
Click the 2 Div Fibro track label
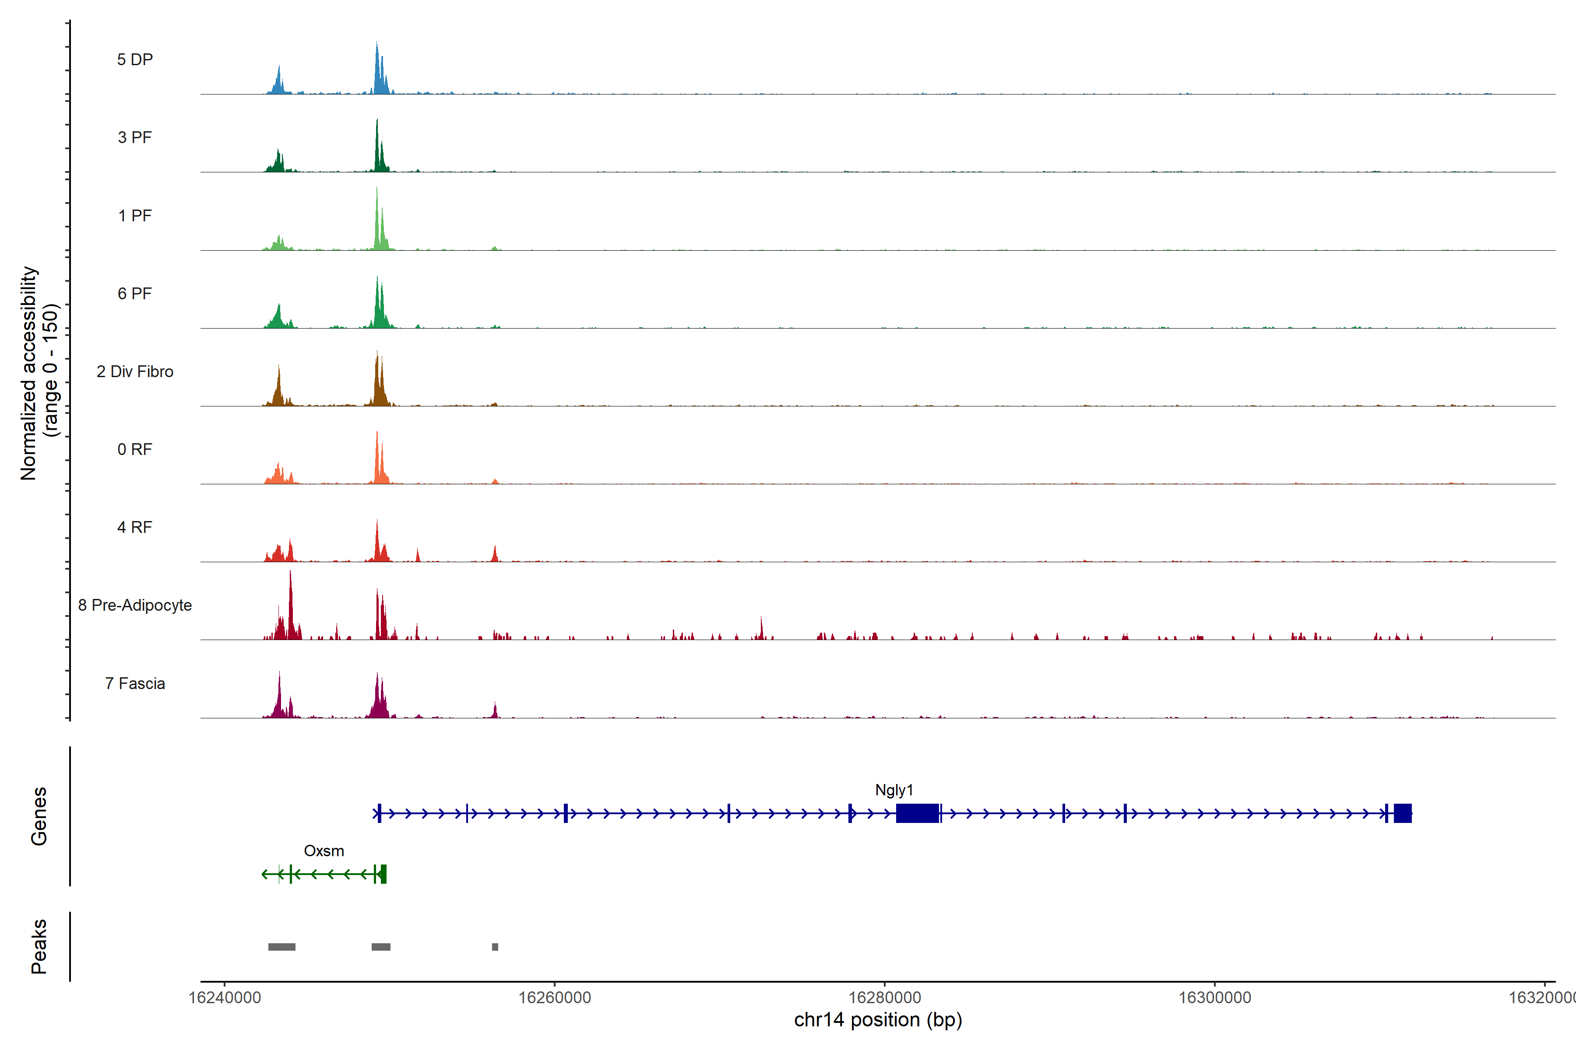[x=135, y=371]
